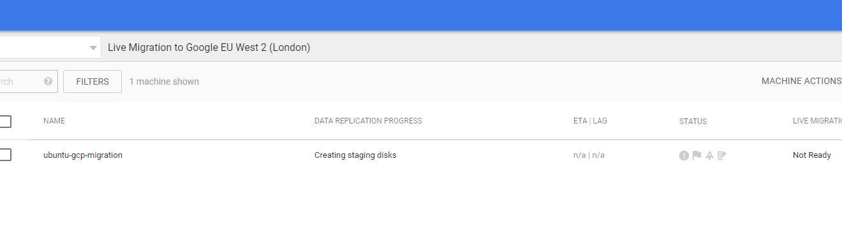Sort by ETA | LAG column
This screenshot has height=240, width=842.
click(x=590, y=121)
